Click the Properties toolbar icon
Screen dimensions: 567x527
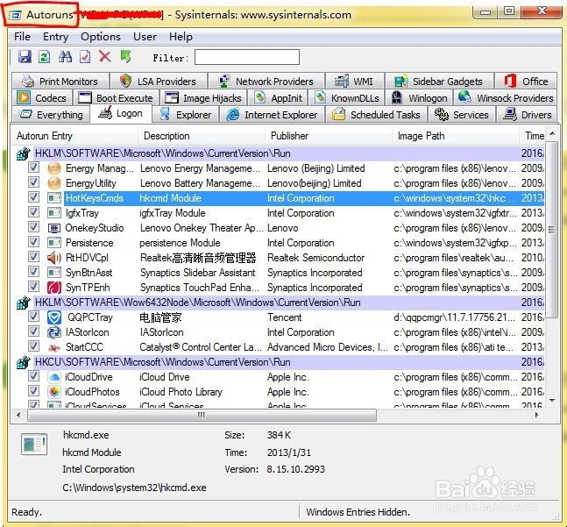pos(85,57)
